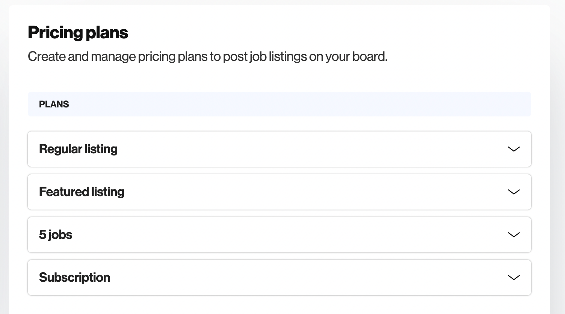The height and width of the screenshot is (314, 565).
Task: Click the down arrow on 5 jobs
Action: [x=514, y=235]
